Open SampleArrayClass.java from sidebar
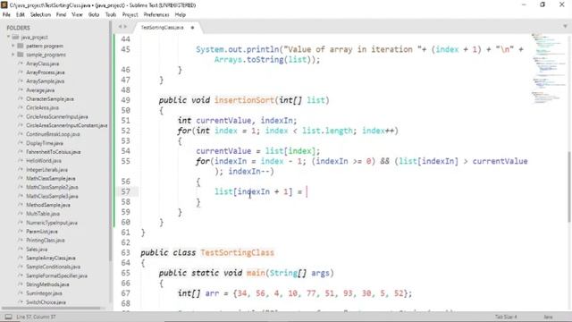This screenshot has height=322, width=572. [x=51, y=258]
